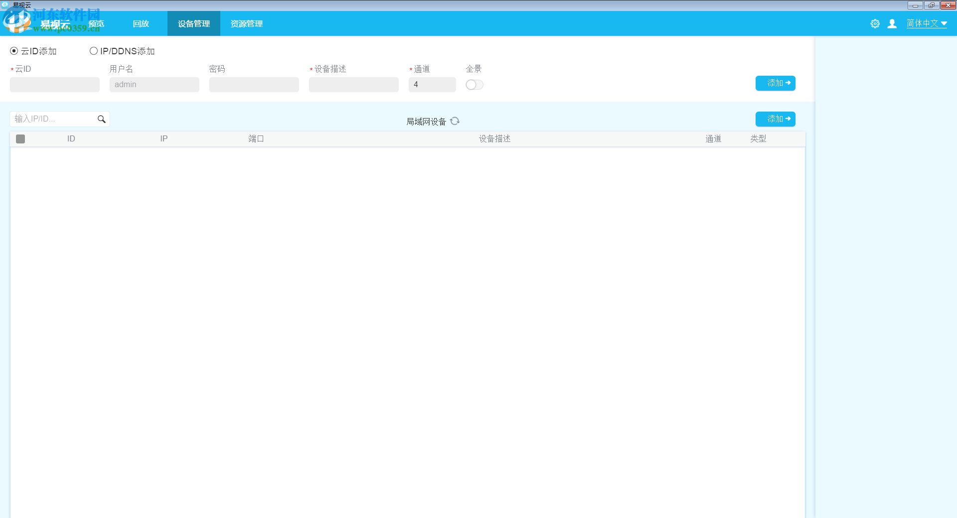The width and height of the screenshot is (957, 518).
Task: Click the 易视云 logo icon
Action: pos(17,22)
